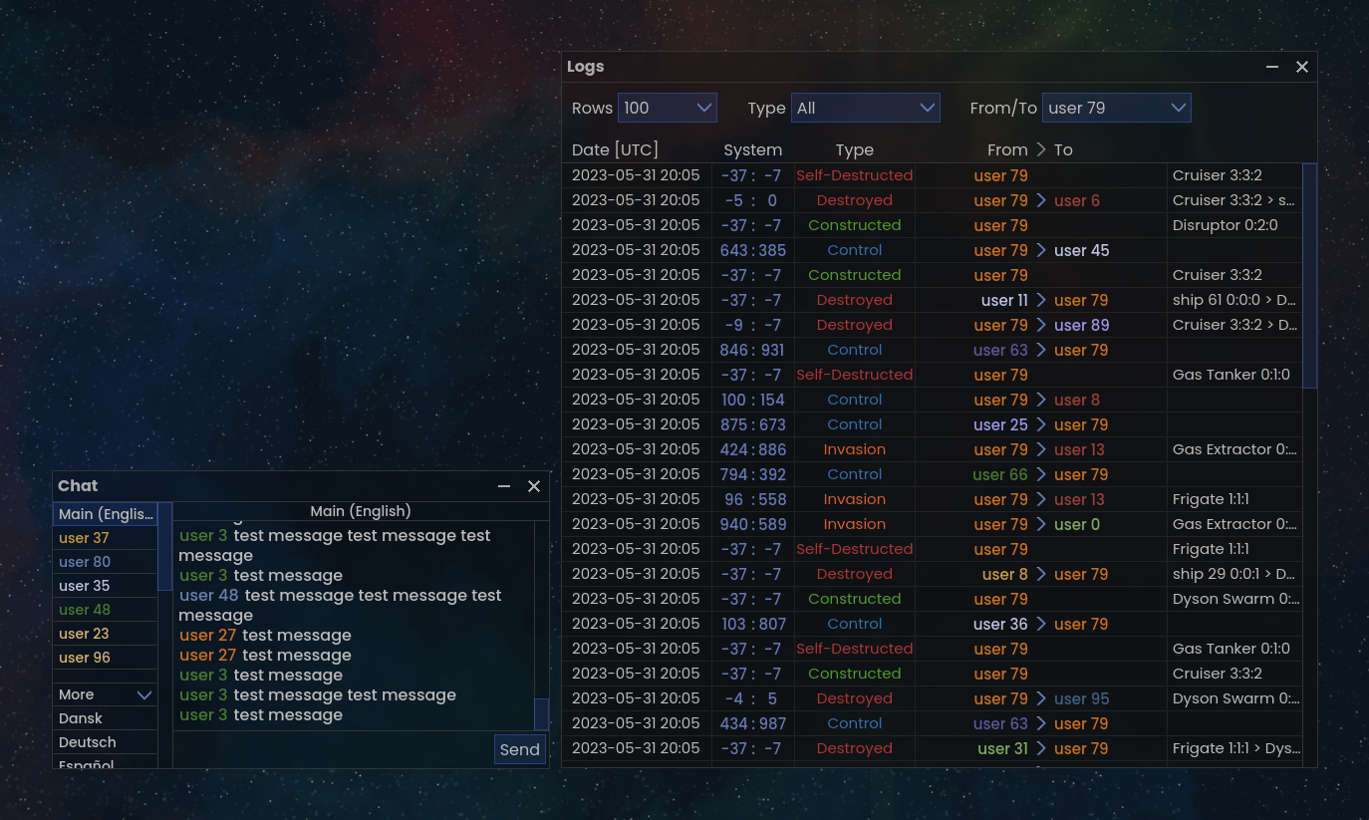Click user 48 sender name in the chat messages
The height and width of the screenshot is (820, 1369).
[x=209, y=595]
